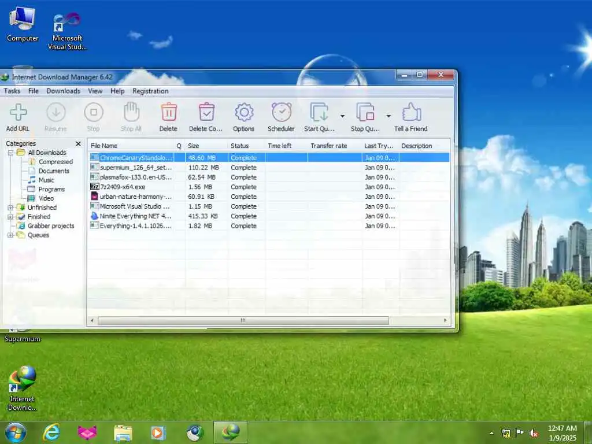
Task: Collapse the All Downloads tree node
Action: tap(10, 153)
